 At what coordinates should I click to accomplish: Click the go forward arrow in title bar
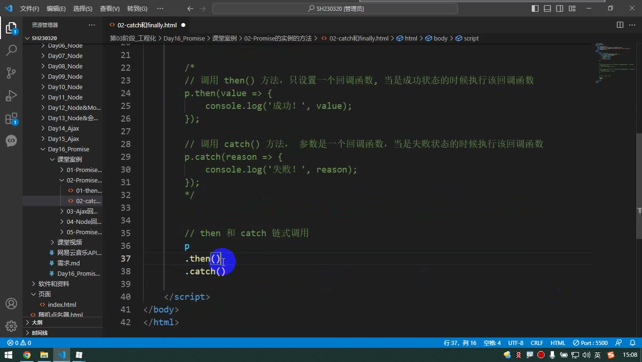(203, 8)
